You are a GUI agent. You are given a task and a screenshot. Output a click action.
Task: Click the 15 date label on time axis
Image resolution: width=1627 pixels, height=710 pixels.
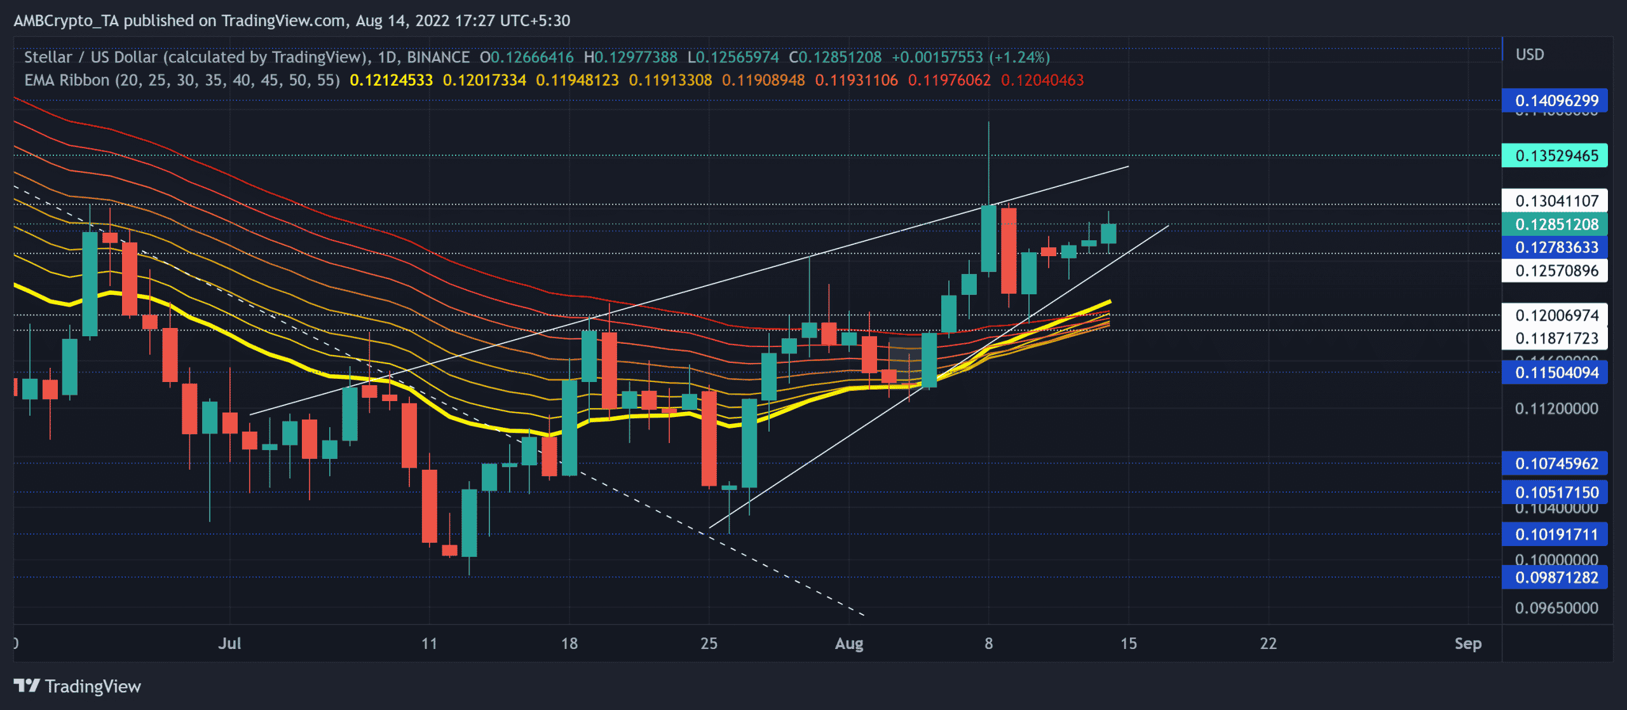click(x=1129, y=643)
